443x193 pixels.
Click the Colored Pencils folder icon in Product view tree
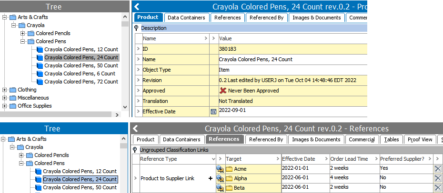[x=31, y=34]
